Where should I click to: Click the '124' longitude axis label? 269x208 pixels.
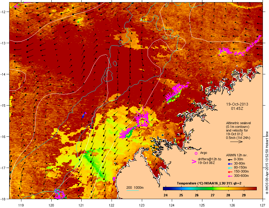pyautogui.click(x=172, y=205)
